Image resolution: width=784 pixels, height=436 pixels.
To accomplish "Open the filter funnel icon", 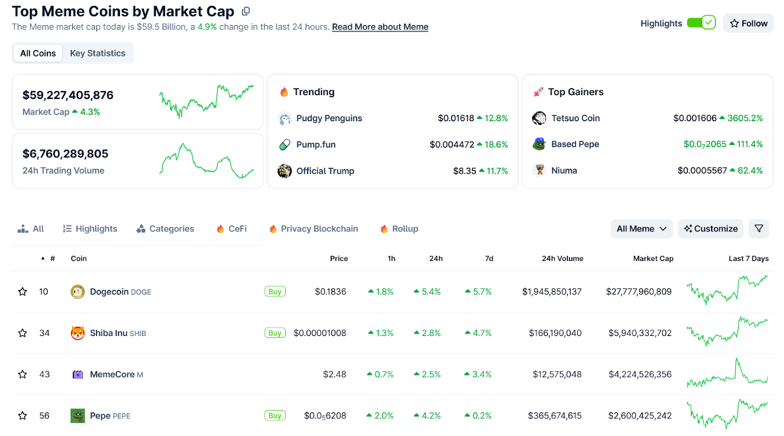I will [759, 229].
